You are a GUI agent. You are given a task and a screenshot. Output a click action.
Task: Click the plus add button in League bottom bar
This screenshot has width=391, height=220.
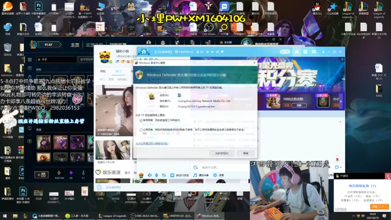click(x=42, y=175)
